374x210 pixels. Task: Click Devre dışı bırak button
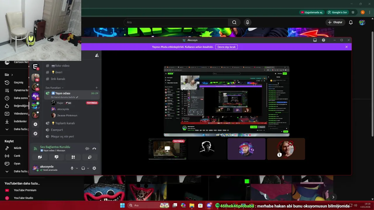(226, 47)
